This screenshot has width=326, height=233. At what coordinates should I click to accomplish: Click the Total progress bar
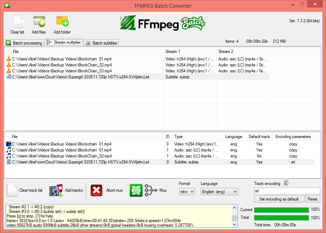tap(282, 218)
